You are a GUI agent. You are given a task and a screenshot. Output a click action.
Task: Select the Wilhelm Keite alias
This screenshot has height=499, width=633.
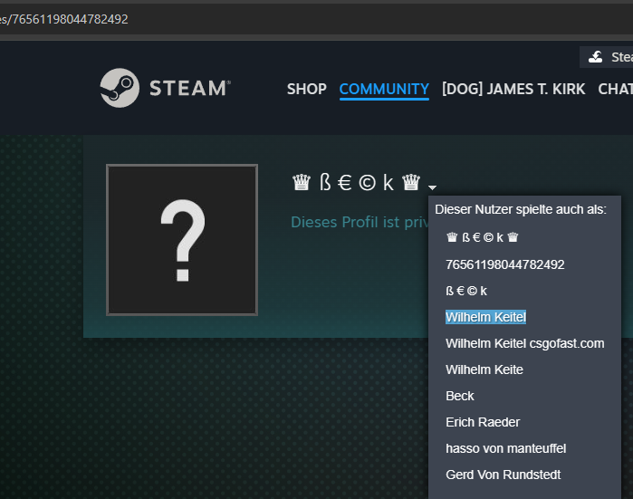[x=484, y=369]
